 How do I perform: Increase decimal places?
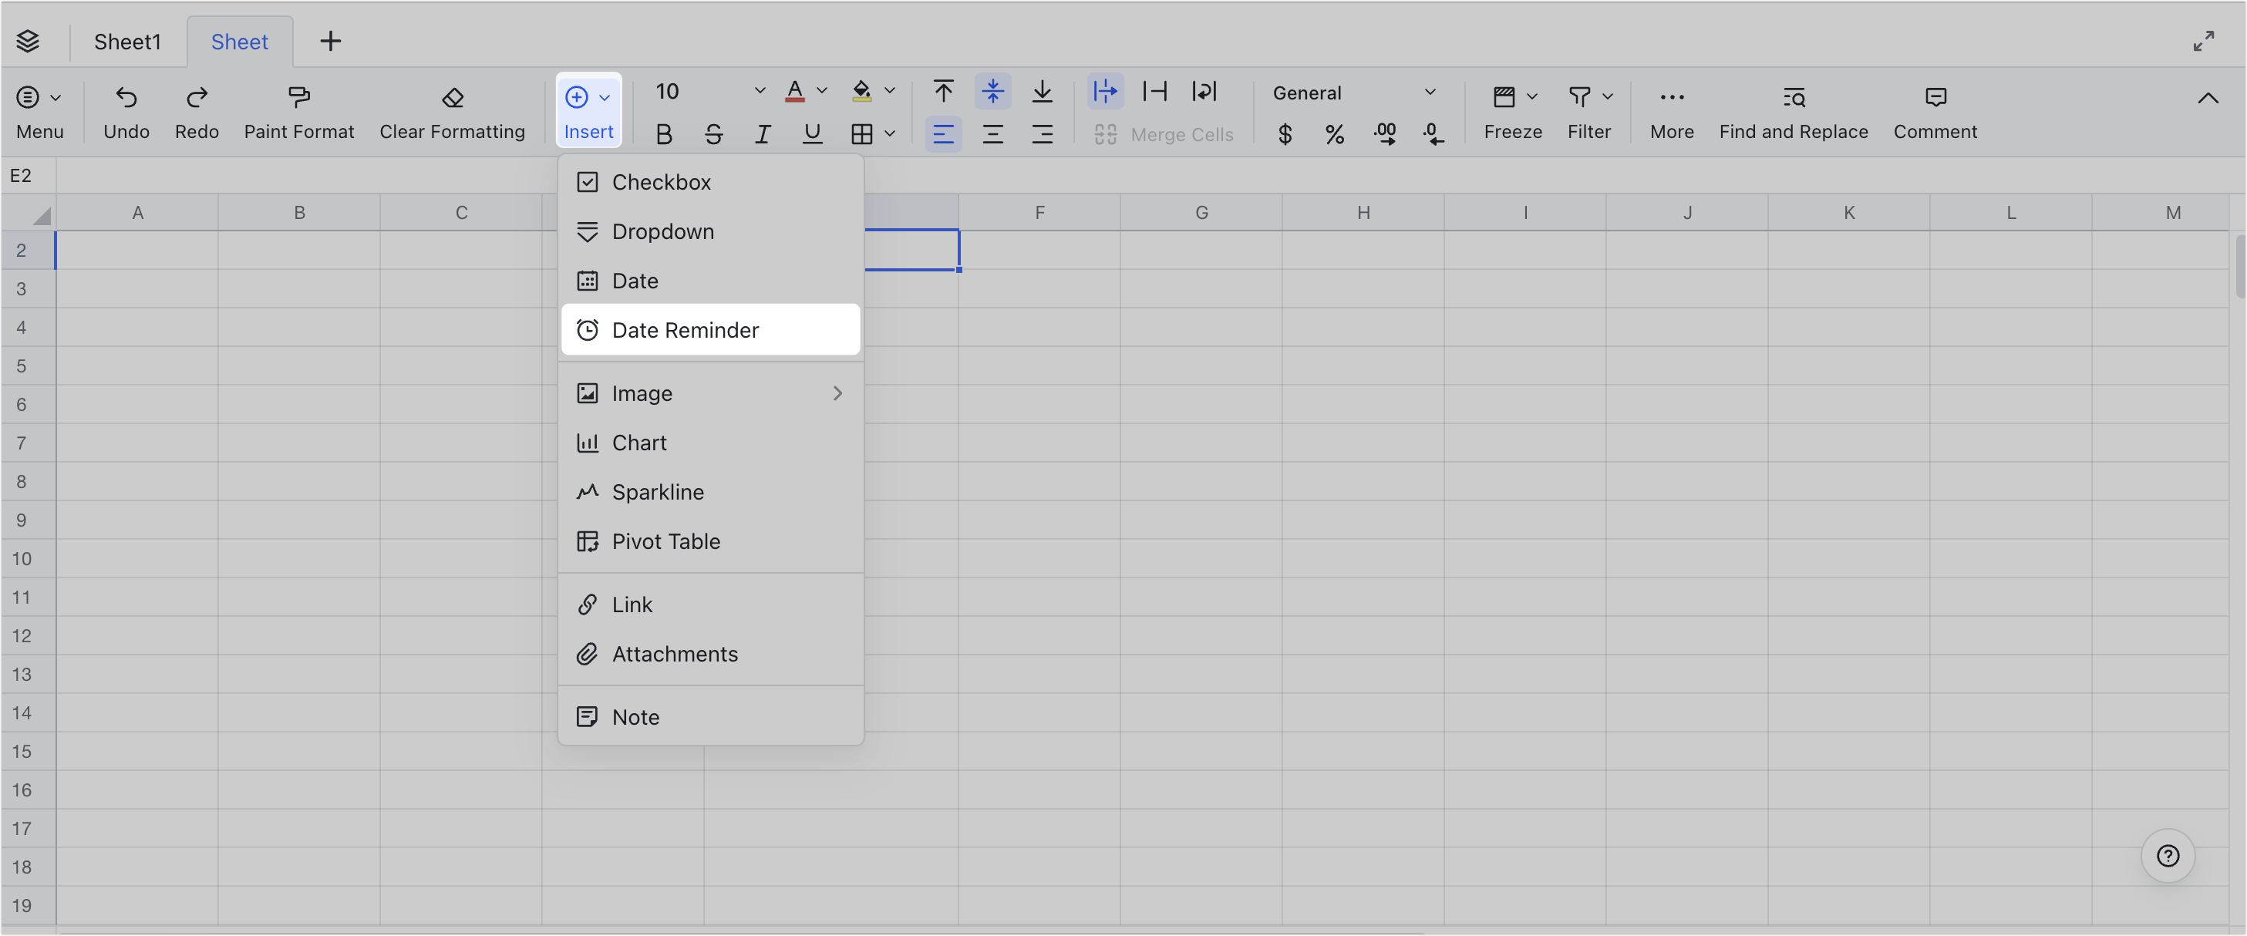(x=1384, y=134)
